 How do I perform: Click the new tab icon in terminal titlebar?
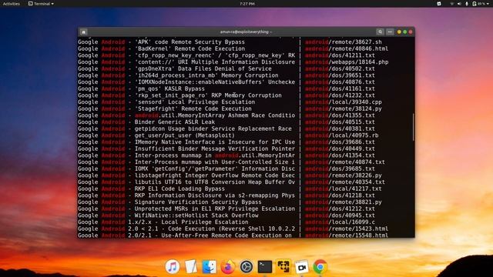click(x=84, y=32)
